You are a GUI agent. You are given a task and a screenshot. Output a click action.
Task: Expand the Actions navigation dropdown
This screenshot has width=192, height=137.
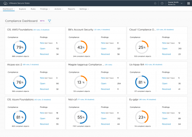59,9
